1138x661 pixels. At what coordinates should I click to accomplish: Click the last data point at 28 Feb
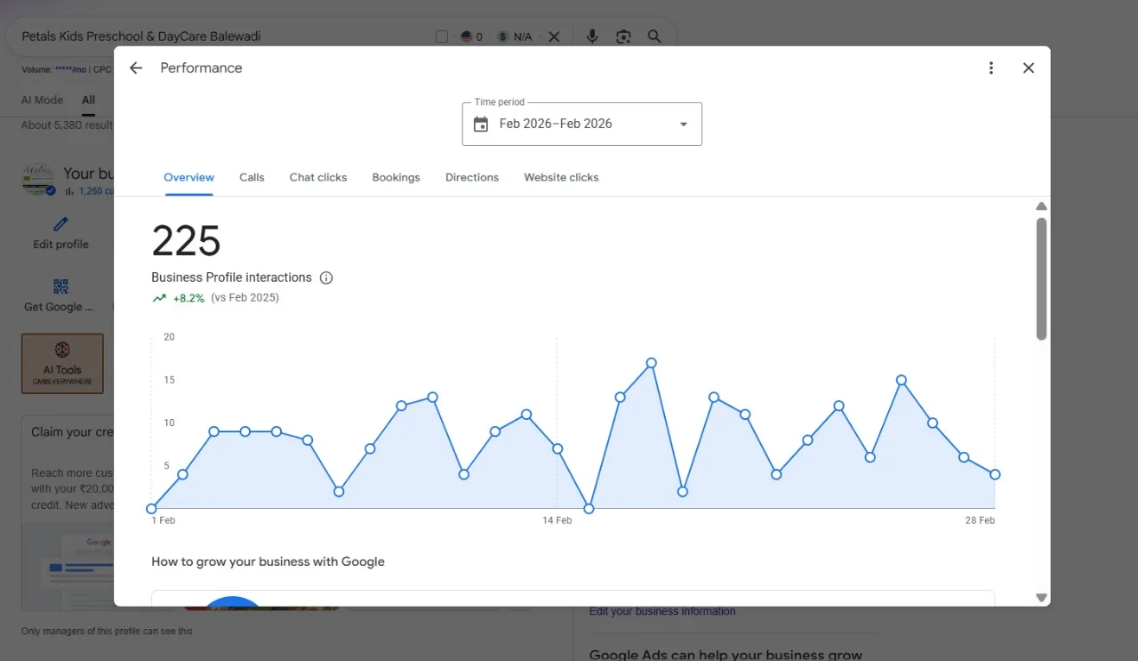[995, 474]
